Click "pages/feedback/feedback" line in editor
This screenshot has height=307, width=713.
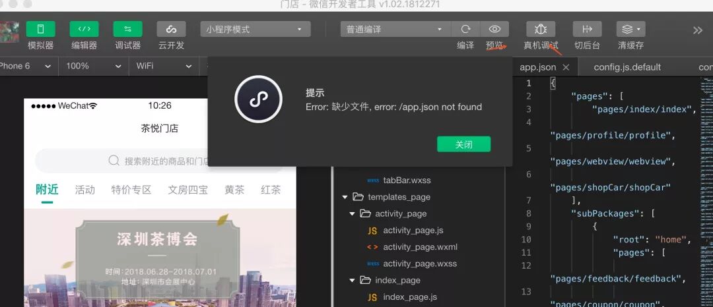(617, 279)
